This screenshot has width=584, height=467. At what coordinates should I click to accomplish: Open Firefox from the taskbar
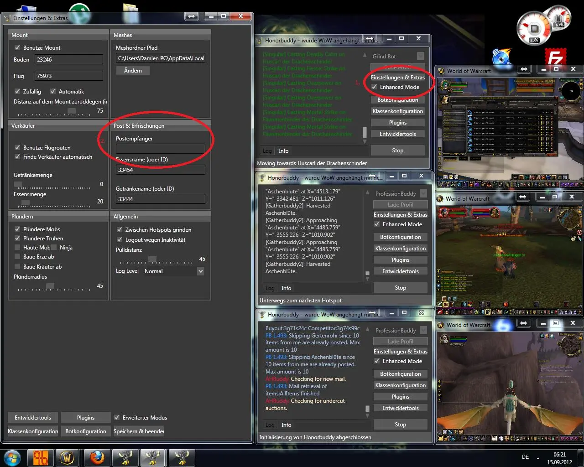(97, 457)
